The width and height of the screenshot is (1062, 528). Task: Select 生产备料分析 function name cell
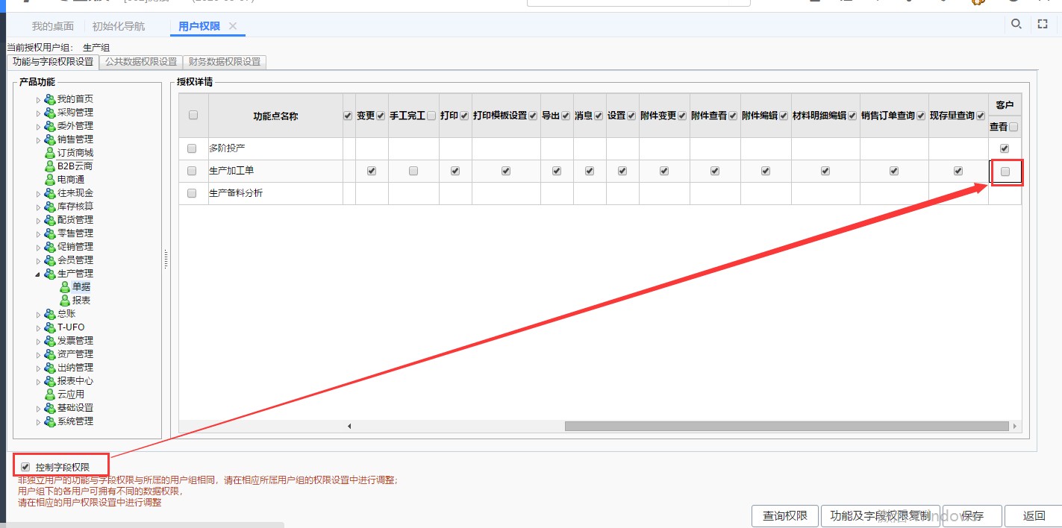coord(275,193)
